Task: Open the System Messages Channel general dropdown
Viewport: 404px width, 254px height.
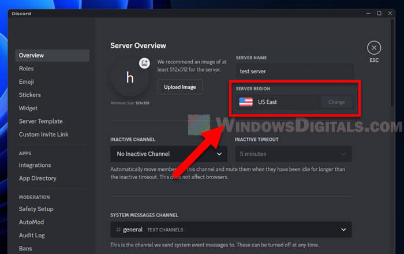Action: pyautogui.click(x=231, y=230)
